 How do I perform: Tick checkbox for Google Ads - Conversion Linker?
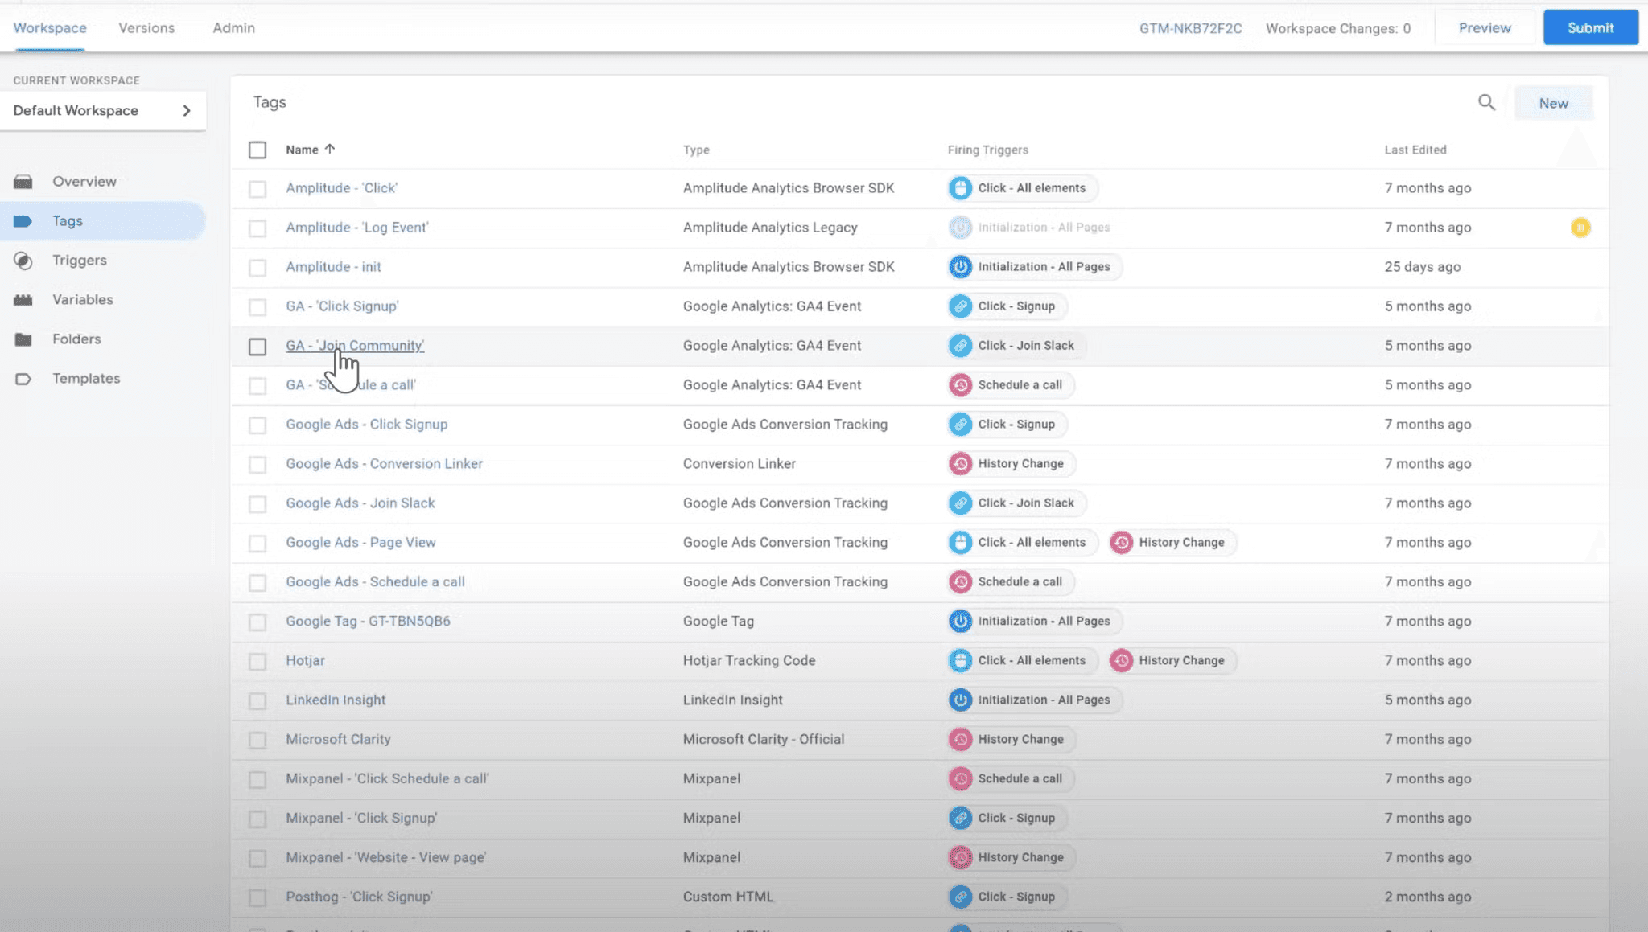pos(257,465)
